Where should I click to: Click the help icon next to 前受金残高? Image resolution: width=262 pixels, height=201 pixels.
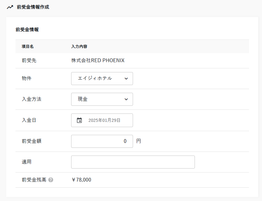[x=51, y=180]
